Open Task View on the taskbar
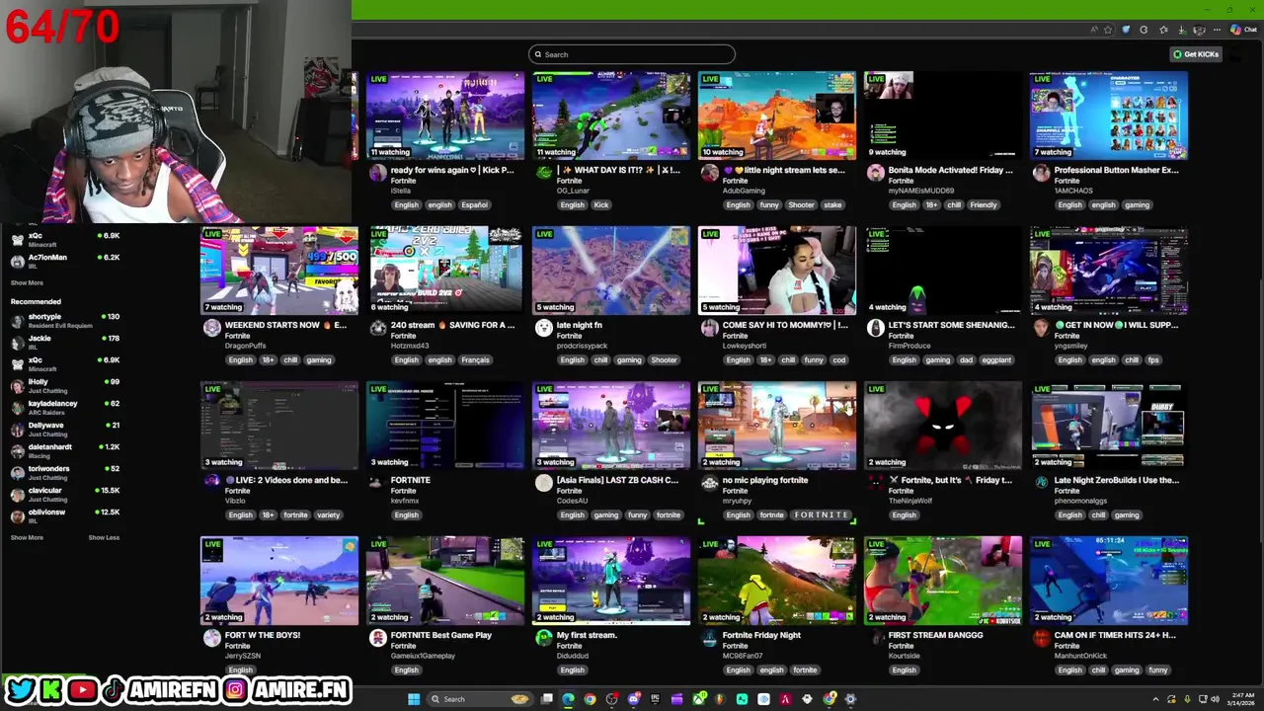Image resolution: width=1264 pixels, height=711 pixels. pos(546,699)
